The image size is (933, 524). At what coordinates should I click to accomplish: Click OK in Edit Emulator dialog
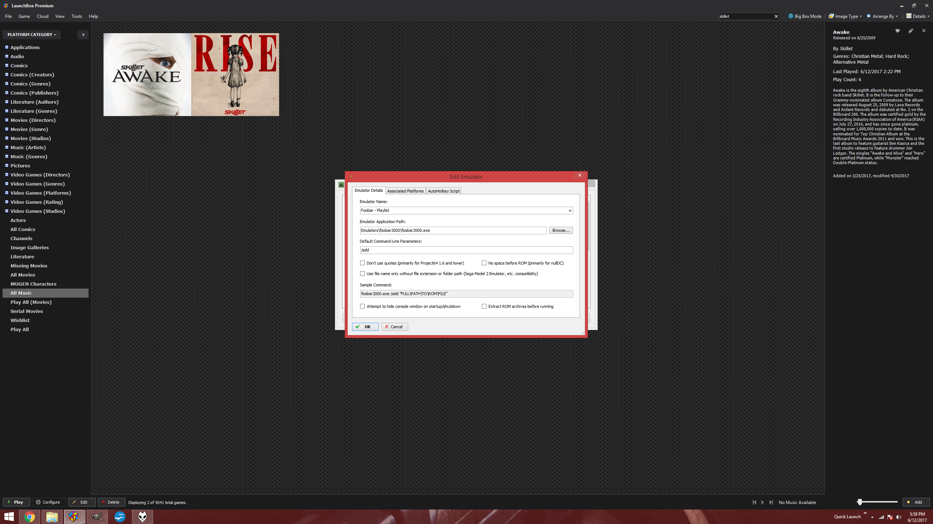tap(365, 327)
